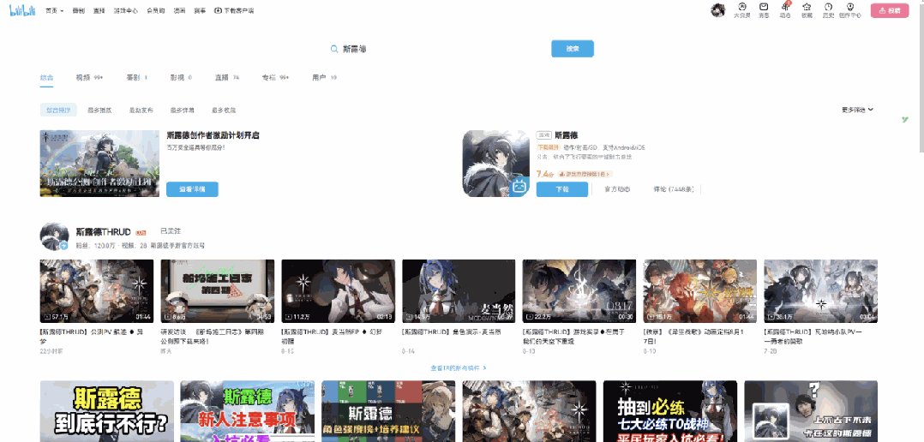Open the 大会员 icon
The height and width of the screenshot is (442, 924).
[x=742, y=10]
